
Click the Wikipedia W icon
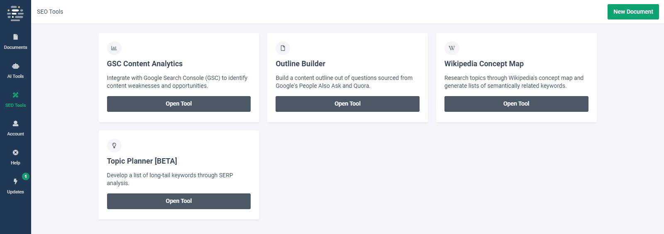(x=452, y=48)
